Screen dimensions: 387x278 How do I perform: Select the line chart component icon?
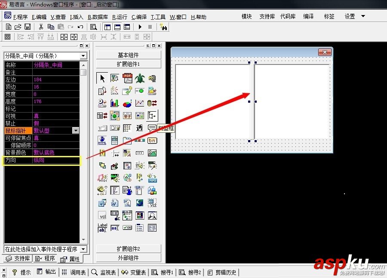(x=140, y=103)
